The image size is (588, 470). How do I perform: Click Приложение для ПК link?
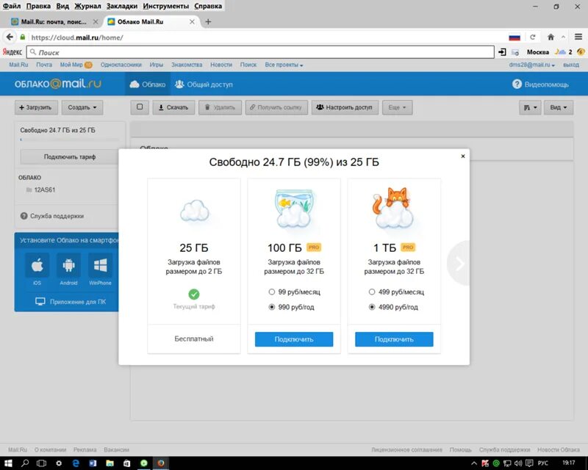tap(71, 302)
